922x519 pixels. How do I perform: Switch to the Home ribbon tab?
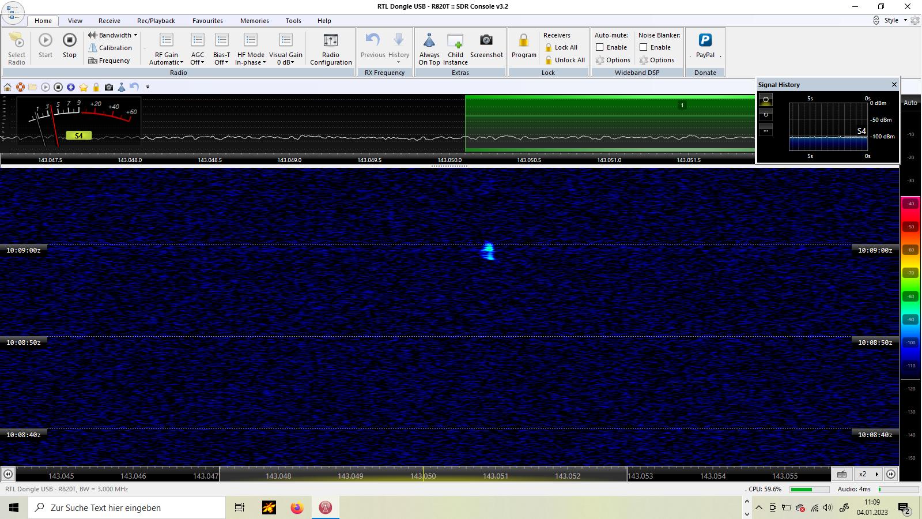coord(43,21)
